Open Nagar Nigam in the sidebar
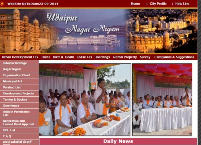This screenshot has width=201, height=145. point(19,69)
